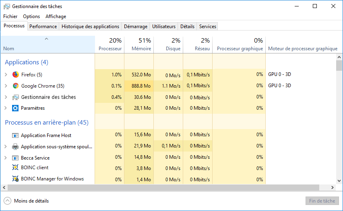Click Firefox's GPU 0 - 3D engine cell
The height and width of the screenshot is (211, 343).
pos(279,74)
